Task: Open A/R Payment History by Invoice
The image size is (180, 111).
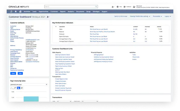Action: (103, 61)
